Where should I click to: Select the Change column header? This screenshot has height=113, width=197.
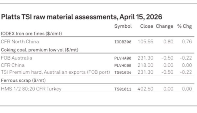point(164,26)
